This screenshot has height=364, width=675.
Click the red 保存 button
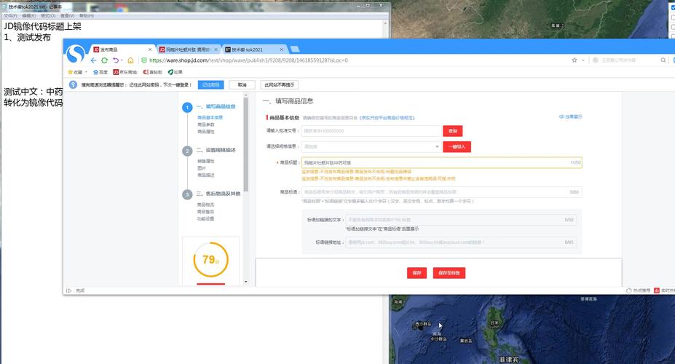[417, 273]
